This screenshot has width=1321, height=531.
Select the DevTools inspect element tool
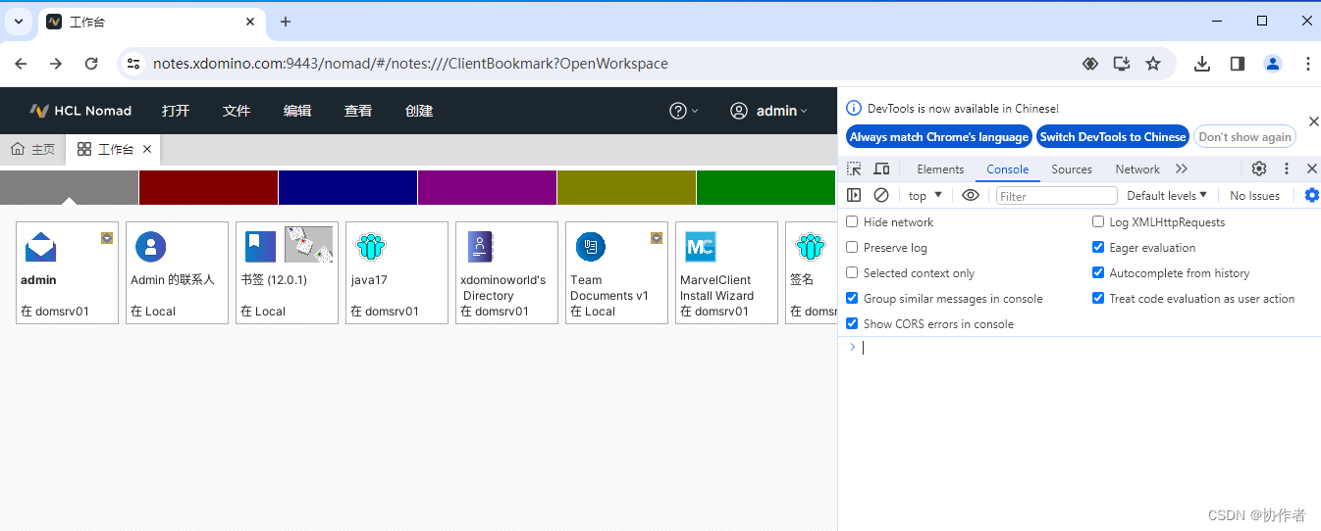(x=854, y=169)
